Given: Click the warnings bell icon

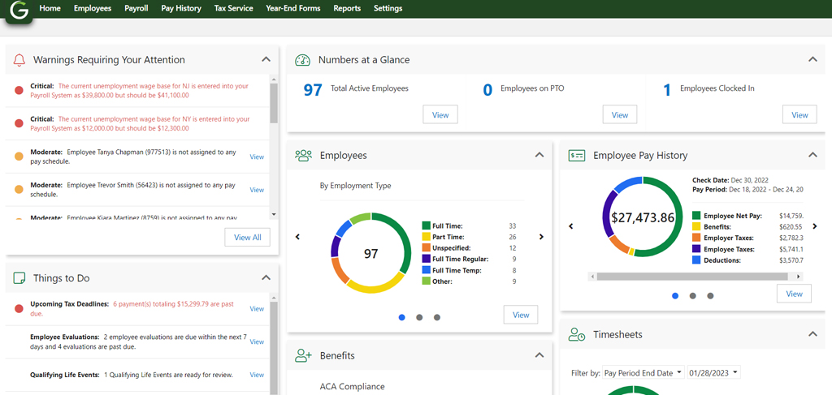Looking at the screenshot, I should coord(19,60).
